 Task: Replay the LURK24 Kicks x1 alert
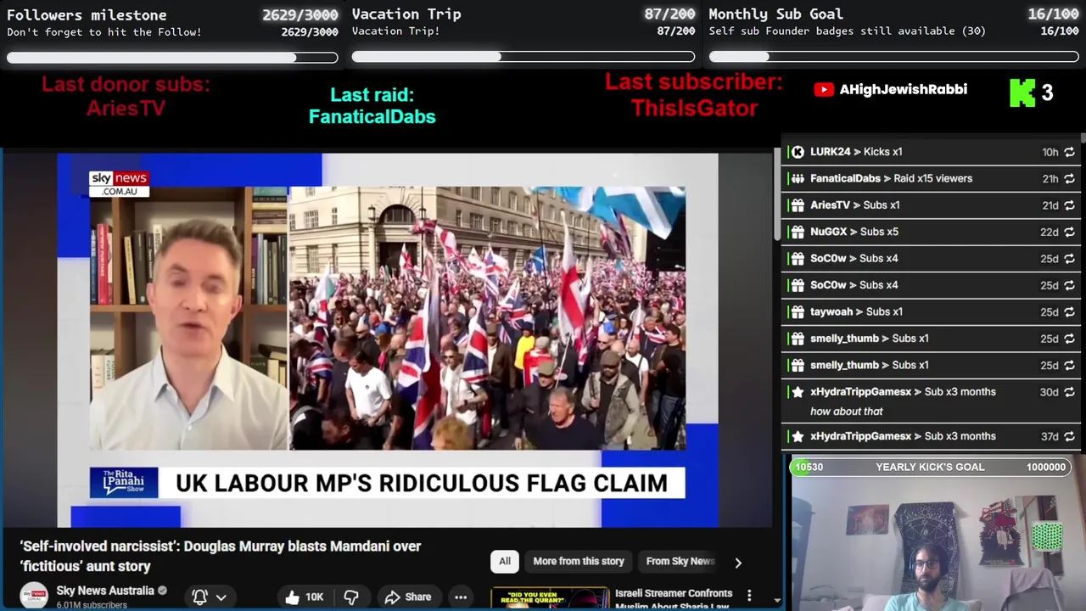(1069, 152)
